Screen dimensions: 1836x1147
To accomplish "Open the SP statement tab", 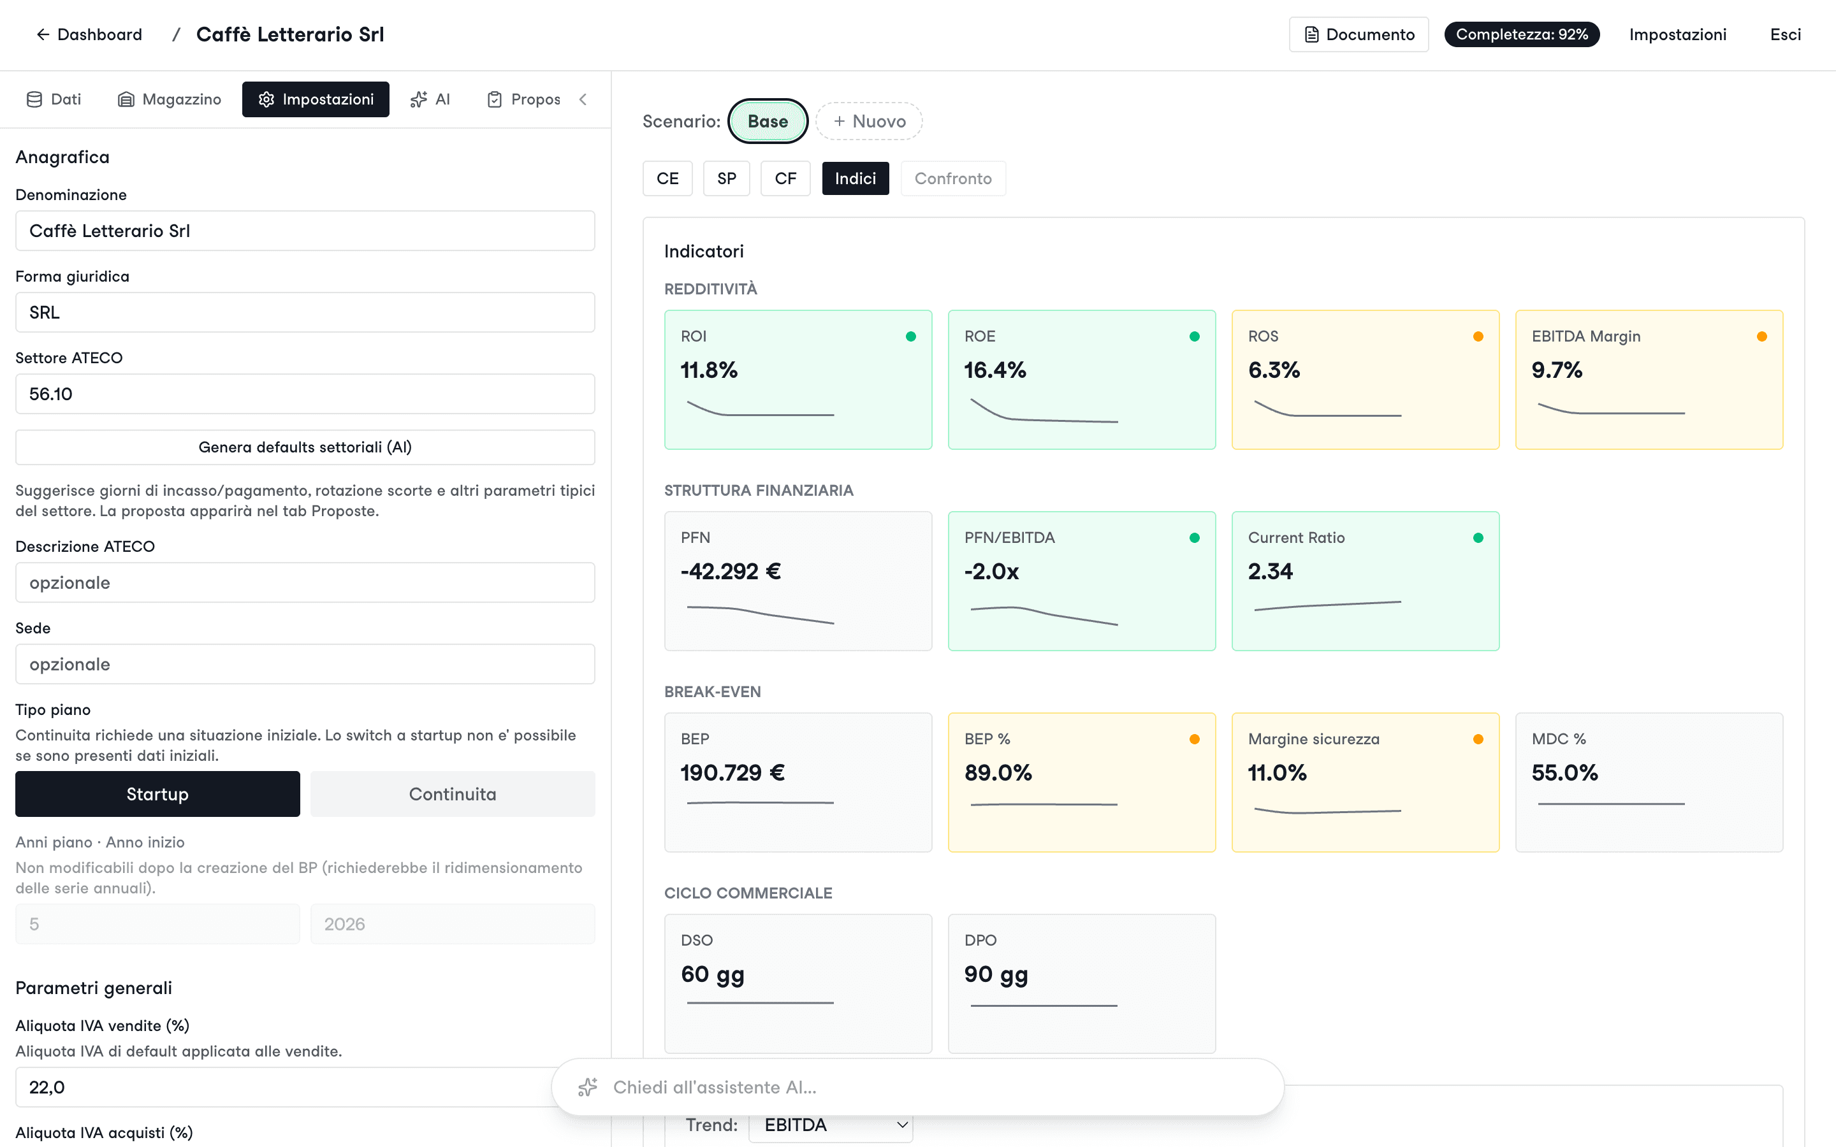I will click(x=726, y=178).
